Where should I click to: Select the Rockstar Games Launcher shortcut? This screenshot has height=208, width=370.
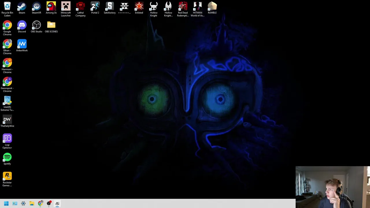(x=7, y=179)
